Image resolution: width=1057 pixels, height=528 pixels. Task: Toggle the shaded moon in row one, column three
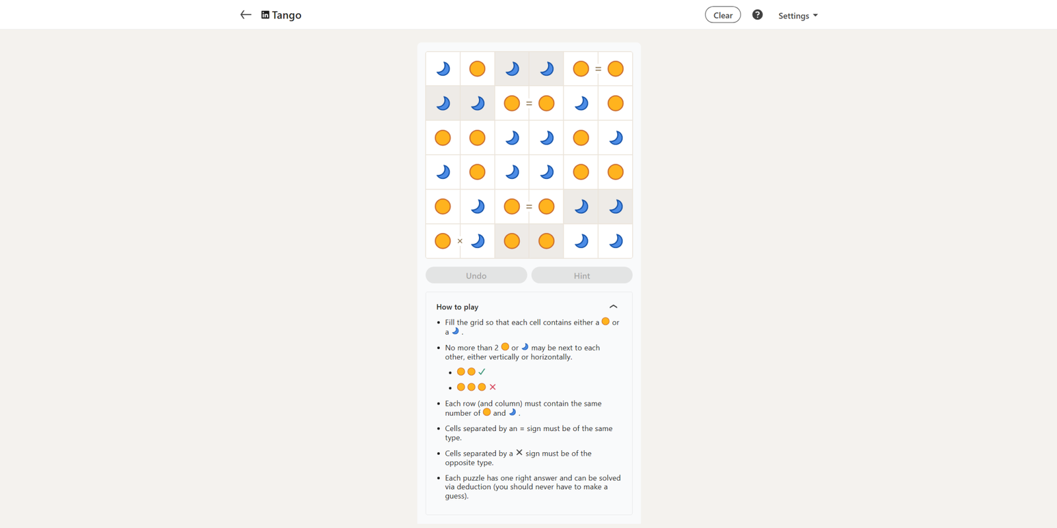click(x=512, y=69)
